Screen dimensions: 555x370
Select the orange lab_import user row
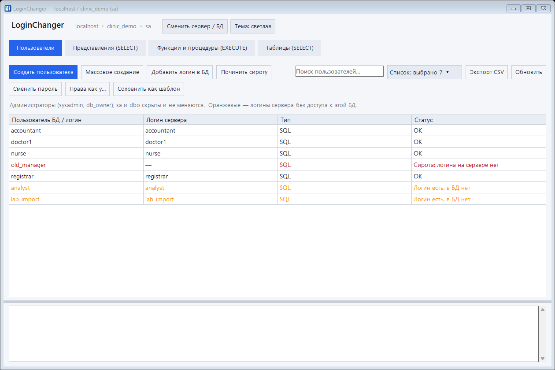tap(277, 199)
